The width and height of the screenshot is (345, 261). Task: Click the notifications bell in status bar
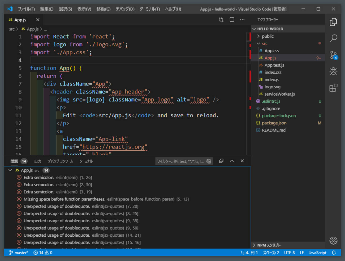click(x=334, y=253)
